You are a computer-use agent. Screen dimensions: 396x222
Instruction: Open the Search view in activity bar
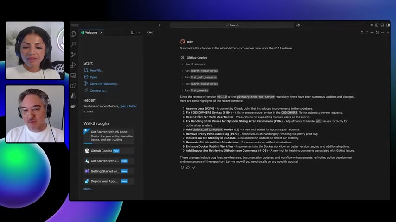(x=73, y=44)
